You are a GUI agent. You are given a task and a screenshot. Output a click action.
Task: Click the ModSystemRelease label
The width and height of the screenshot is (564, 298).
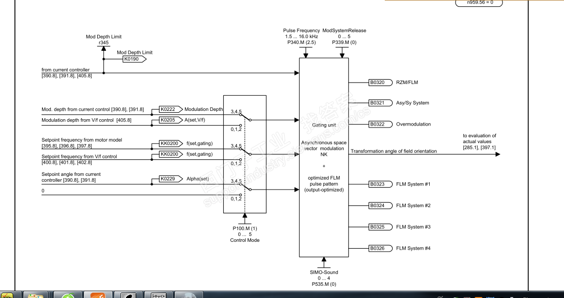click(344, 31)
